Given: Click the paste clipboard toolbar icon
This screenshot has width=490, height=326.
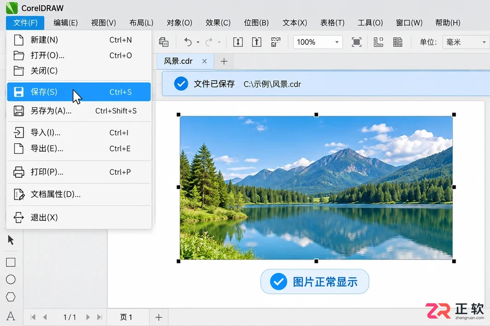Looking at the screenshot, I should (163, 42).
